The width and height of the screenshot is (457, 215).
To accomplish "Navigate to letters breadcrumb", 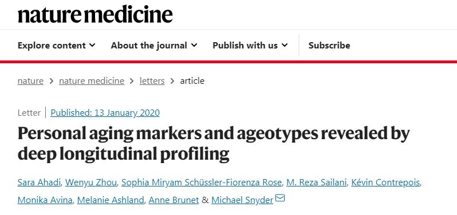I will [152, 81].
